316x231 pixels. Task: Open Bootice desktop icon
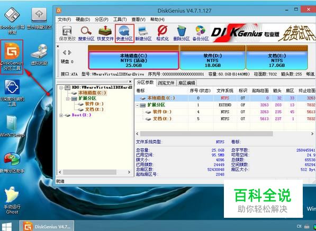click(12, 21)
